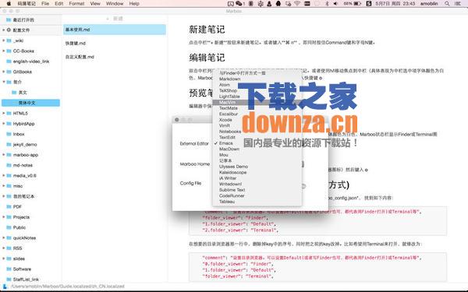Click the english-video_link folder icon
The height and width of the screenshot is (292, 468).
[x=9, y=62]
